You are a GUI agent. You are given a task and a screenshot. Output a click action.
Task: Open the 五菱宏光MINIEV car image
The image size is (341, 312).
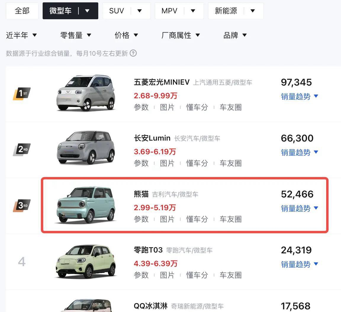coord(86,93)
